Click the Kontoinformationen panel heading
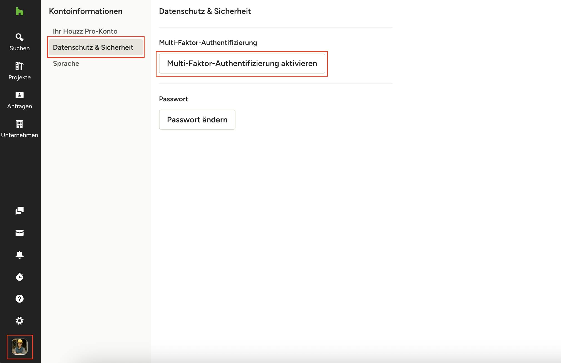 tap(85, 11)
